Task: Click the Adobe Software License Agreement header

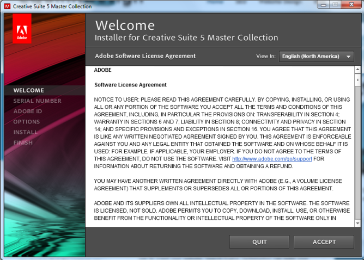Action: click(x=145, y=56)
